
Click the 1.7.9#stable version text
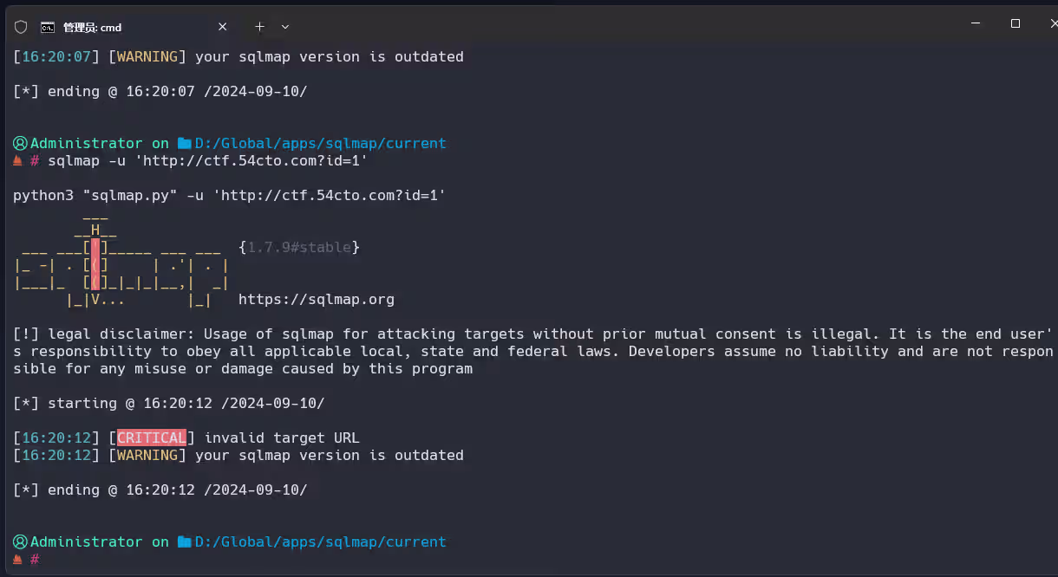[299, 248]
